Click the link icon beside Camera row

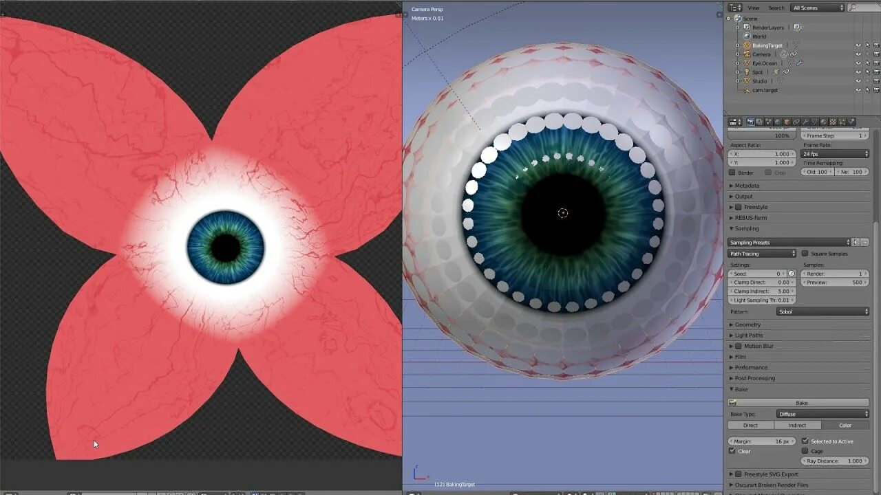pyautogui.click(x=793, y=54)
